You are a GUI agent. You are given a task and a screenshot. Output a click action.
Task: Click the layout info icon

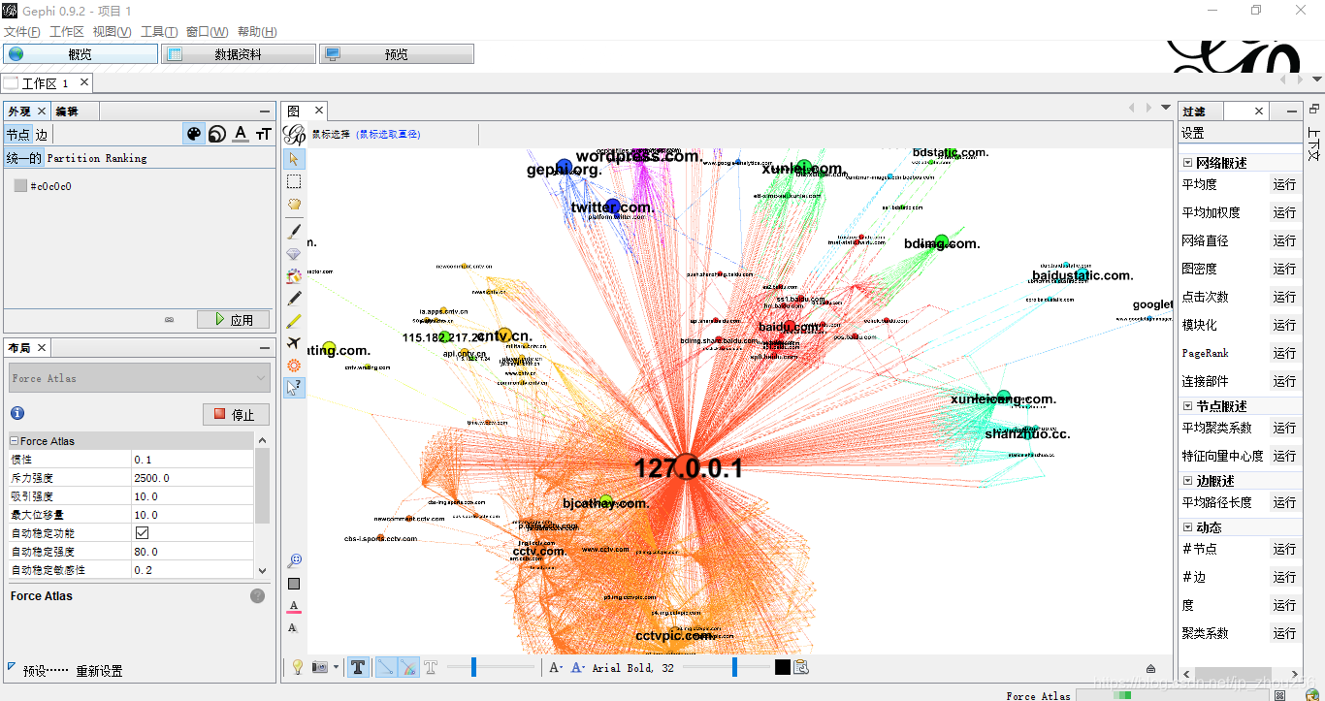point(16,413)
